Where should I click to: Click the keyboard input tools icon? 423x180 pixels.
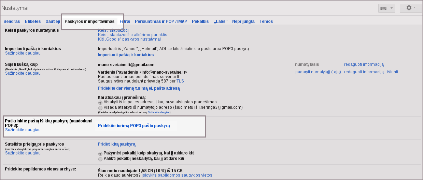click(x=383, y=9)
